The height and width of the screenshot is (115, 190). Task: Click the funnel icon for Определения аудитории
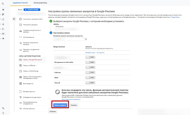click(x=21, y=97)
